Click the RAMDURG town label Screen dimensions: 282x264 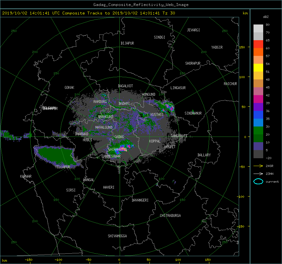[100, 102]
